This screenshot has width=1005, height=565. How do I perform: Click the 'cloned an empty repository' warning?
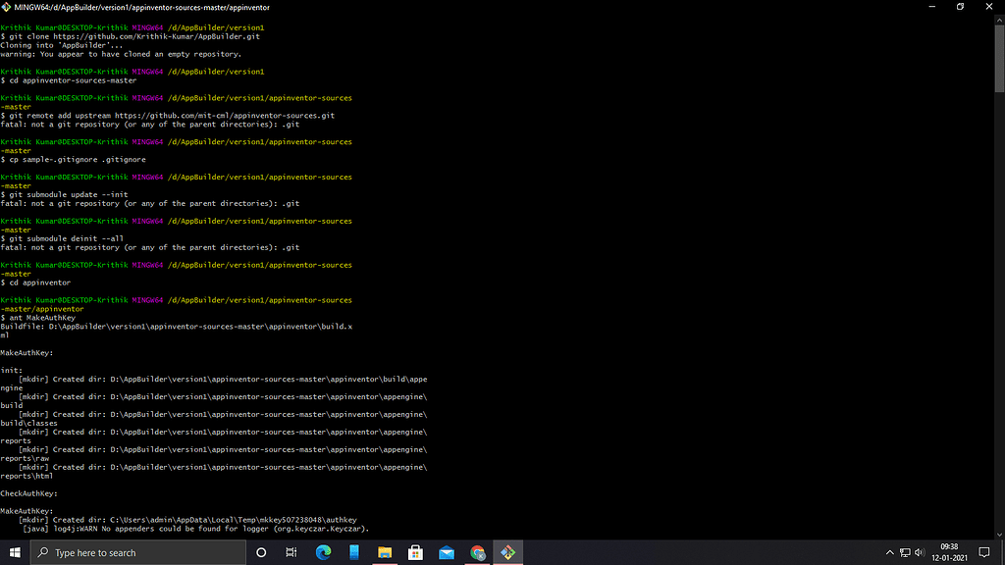point(121,54)
